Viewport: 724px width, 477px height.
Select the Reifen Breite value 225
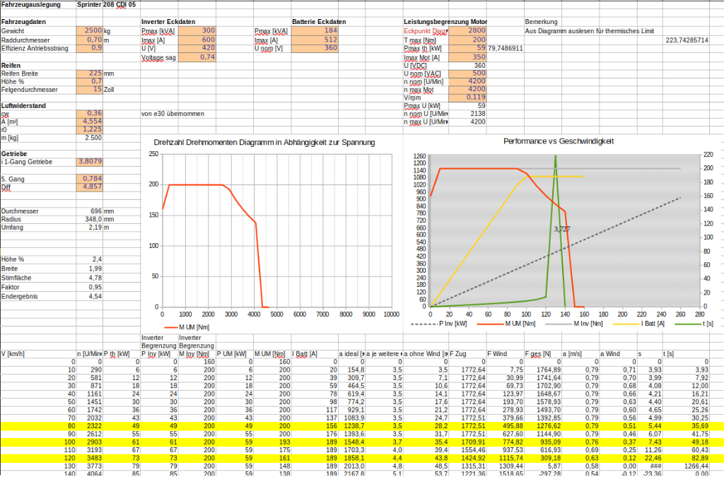[89, 73]
